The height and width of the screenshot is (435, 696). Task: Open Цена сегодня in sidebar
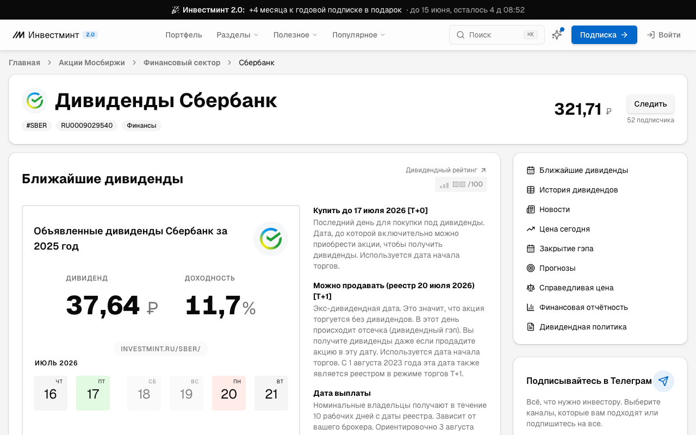tap(564, 229)
